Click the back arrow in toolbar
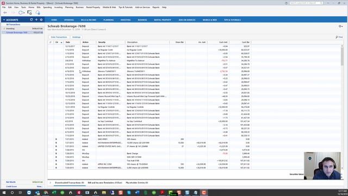This screenshot has height=196, width=348. pos(5,13)
